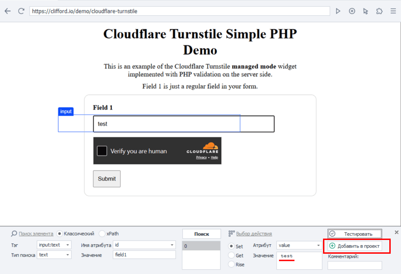Submit the form with the Submit button

click(107, 178)
